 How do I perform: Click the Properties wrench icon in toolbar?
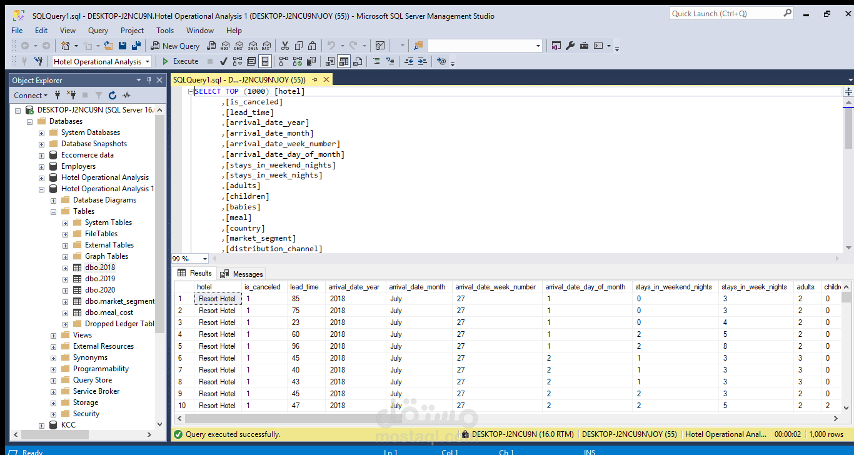570,46
